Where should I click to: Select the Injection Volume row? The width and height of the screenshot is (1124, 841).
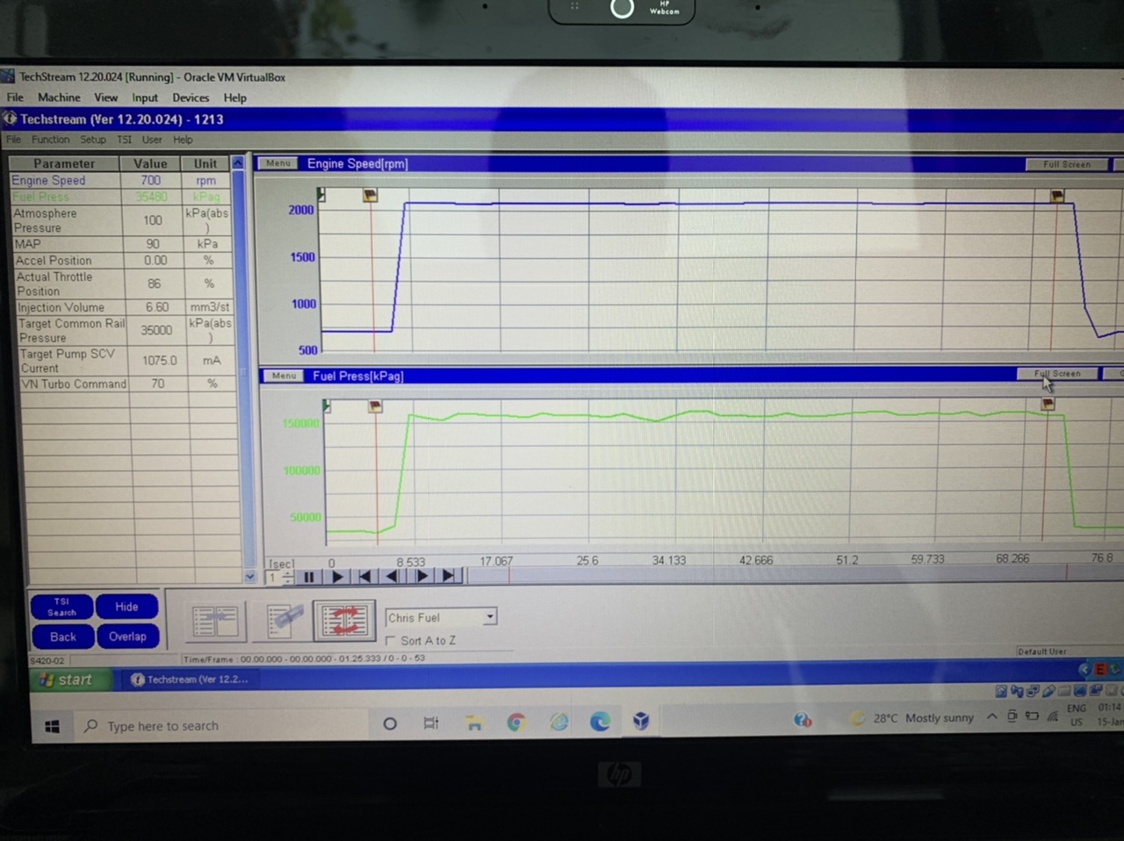pos(124,307)
